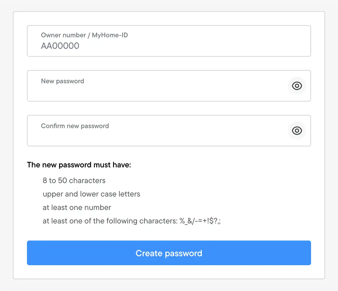
Task: Click the AA00000 owner number value
Action: point(60,46)
